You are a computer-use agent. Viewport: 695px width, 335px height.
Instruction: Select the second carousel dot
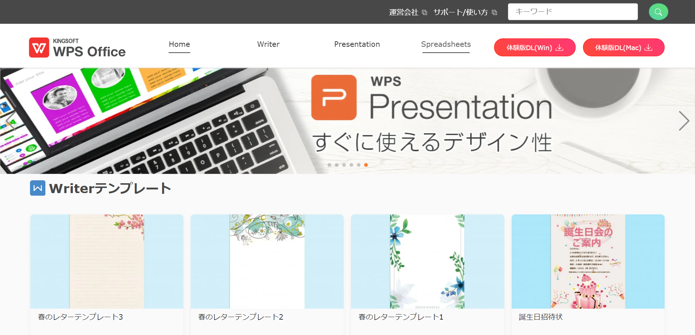tap(337, 165)
